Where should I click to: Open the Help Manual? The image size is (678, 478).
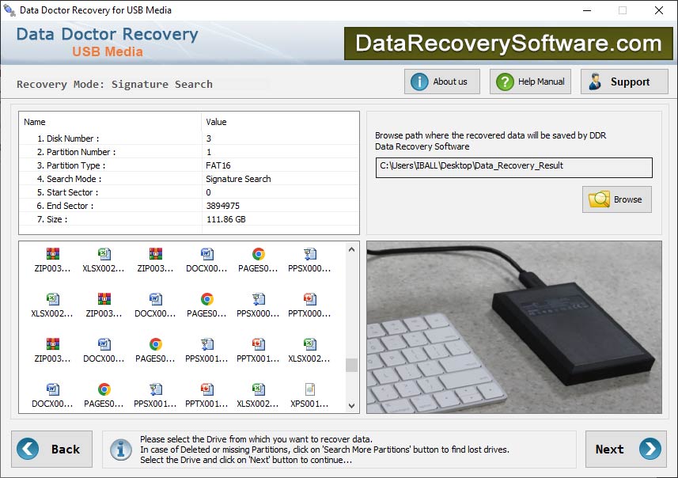click(x=530, y=81)
